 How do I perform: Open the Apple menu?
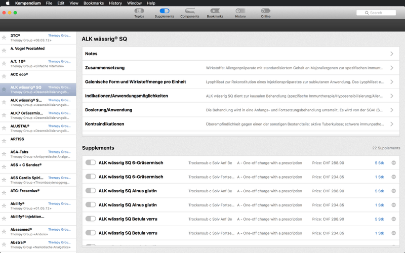click(8, 3)
